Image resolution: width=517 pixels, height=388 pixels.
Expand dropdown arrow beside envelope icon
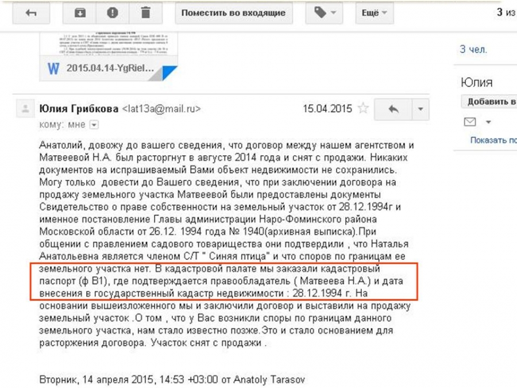click(488, 122)
